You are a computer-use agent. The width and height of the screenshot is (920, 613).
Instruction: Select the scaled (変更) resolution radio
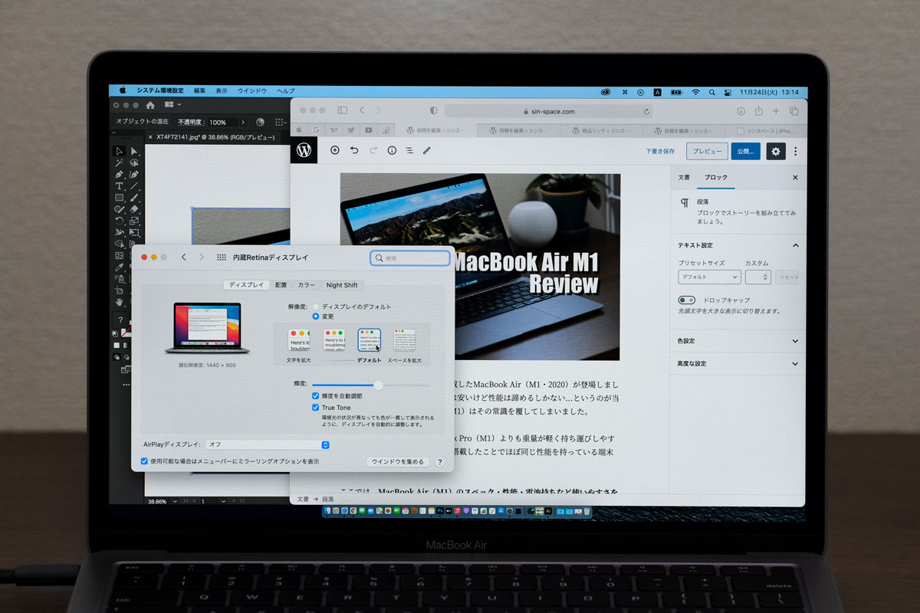coord(316,316)
